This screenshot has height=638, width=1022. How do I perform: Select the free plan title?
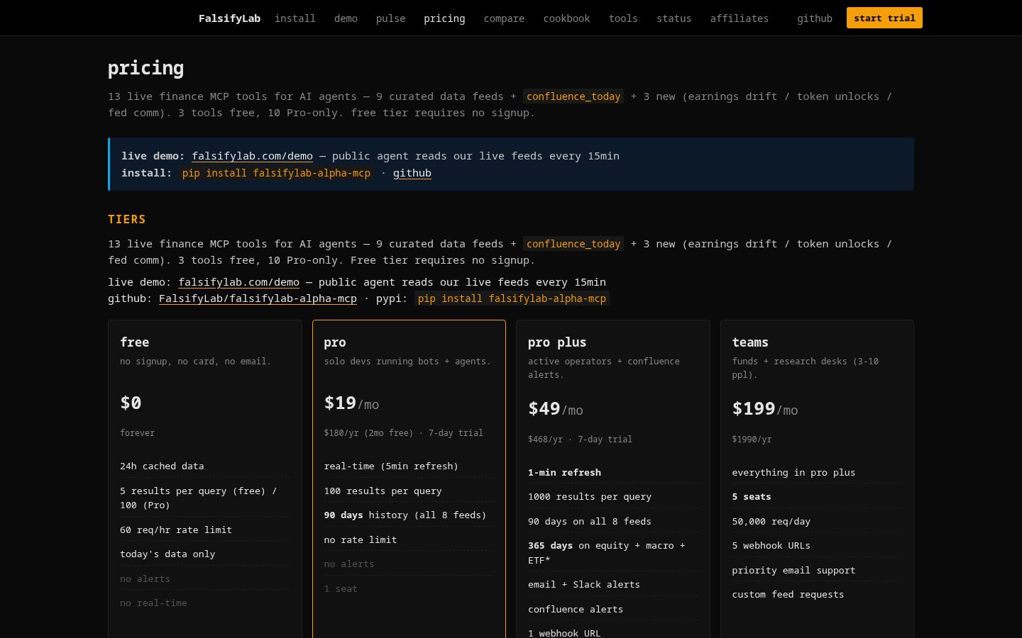pos(134,342)
